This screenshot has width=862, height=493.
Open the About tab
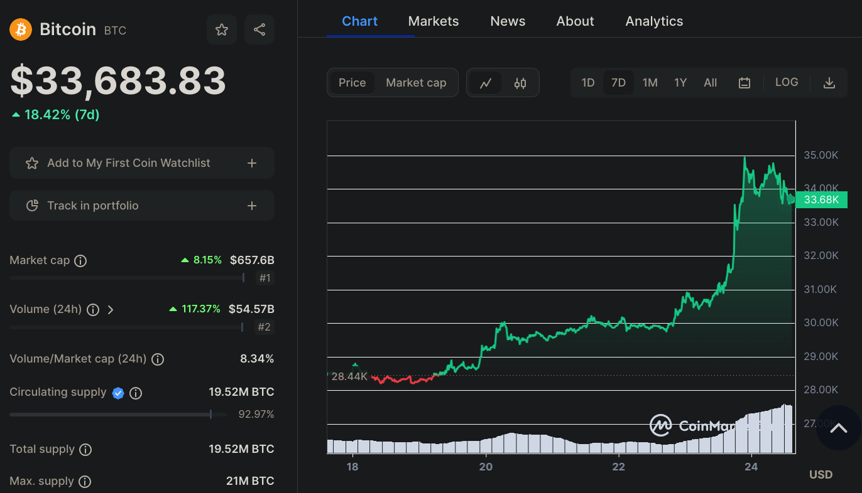(575, 21)
